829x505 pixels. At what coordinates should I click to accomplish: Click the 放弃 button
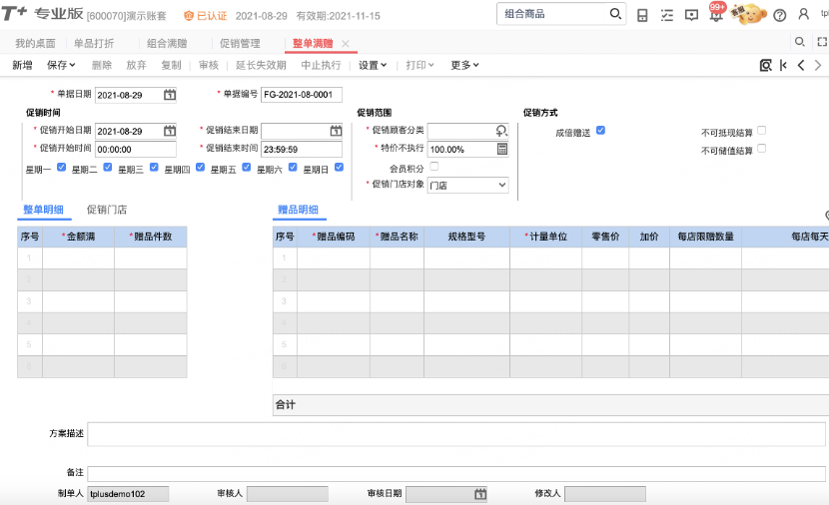(136, 65)
